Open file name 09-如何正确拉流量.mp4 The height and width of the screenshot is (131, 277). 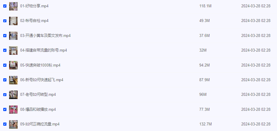[40, 124]
